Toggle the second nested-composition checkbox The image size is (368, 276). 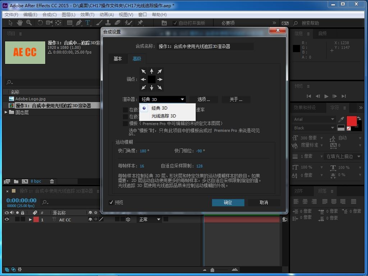pos(125,117)
